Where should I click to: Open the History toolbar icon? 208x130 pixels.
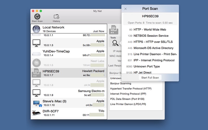coord(56,17)
